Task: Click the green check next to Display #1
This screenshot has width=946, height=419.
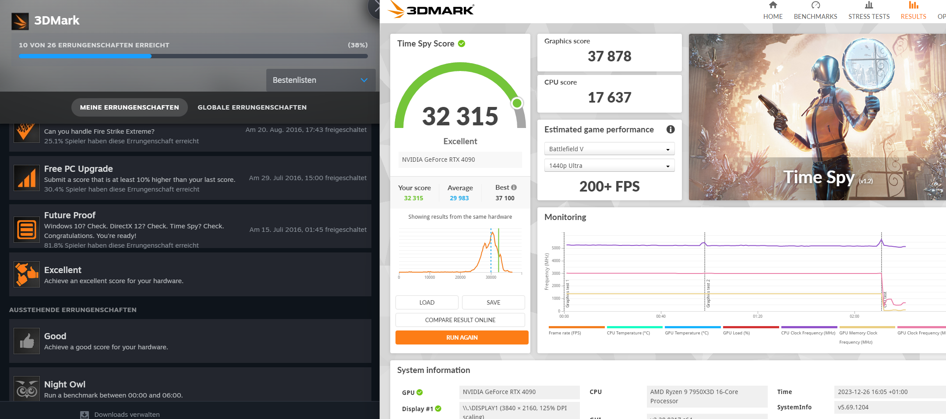Action: point(438,408)
